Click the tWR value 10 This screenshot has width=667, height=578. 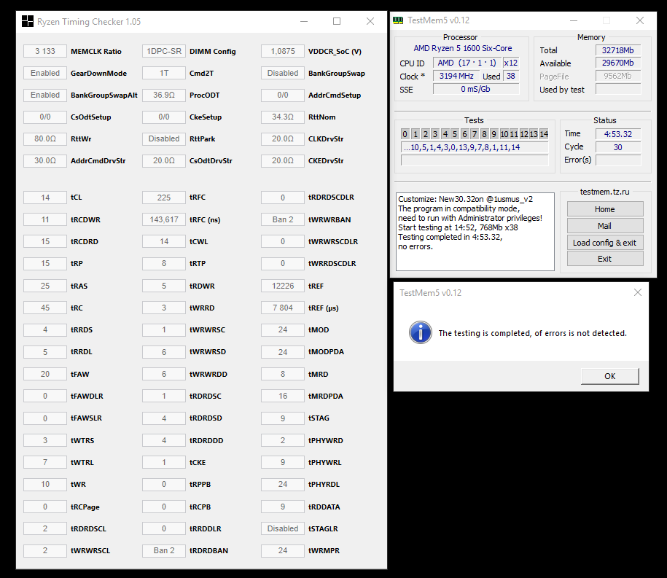click(x=45, y=484)
